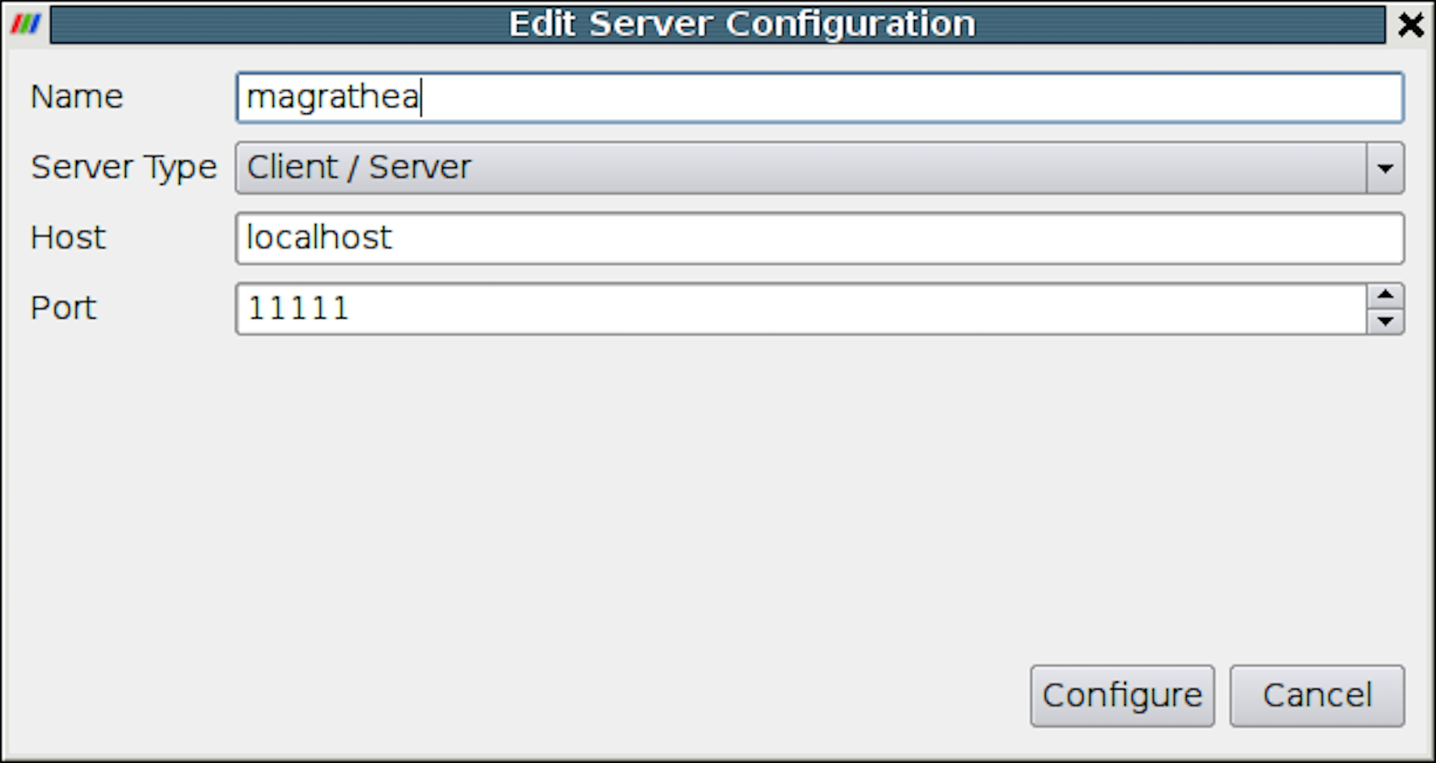This screenshot has height=763, width=1436.
Task: Decrease the Port value with down arrow
Action: (1385, 321)
